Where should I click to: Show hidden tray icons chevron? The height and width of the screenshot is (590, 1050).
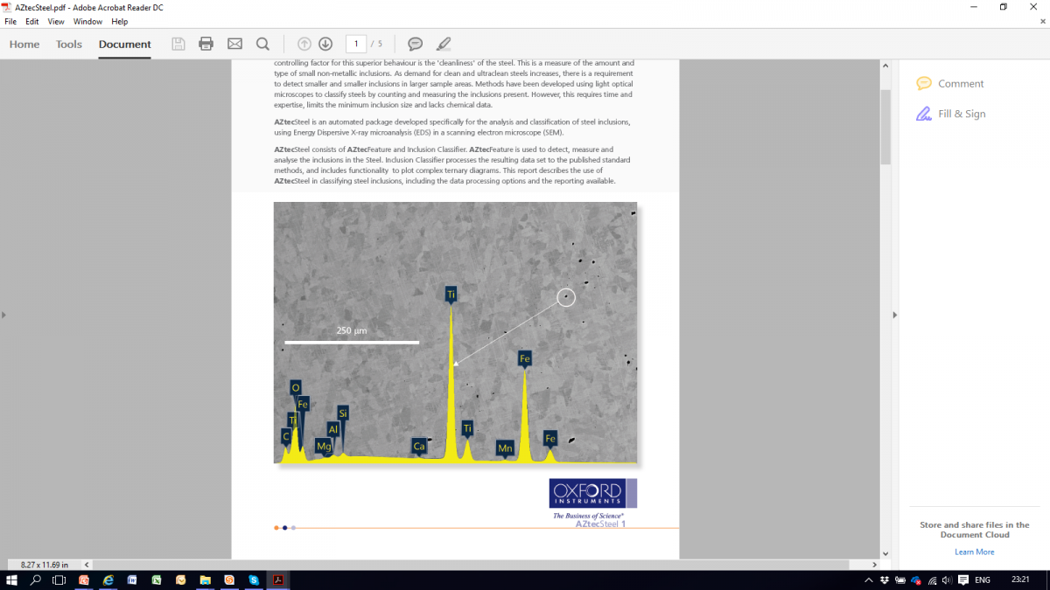(x=868, y=580)
